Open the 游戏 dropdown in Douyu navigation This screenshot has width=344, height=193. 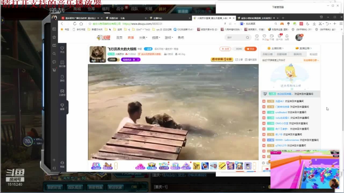169,38
